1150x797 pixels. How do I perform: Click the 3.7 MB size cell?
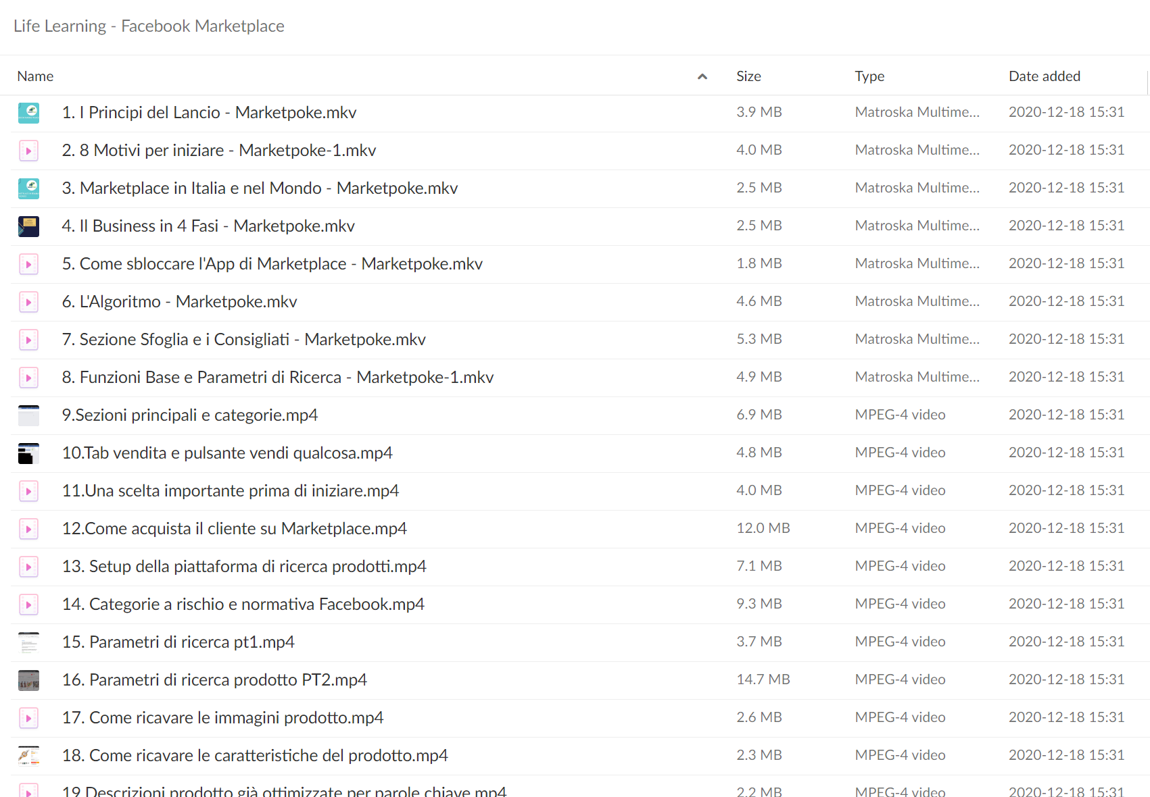759,642
